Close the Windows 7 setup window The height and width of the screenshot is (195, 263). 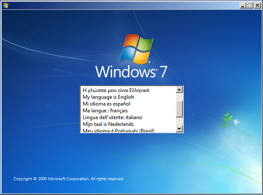pyautogui.click(x=257, y=6)
